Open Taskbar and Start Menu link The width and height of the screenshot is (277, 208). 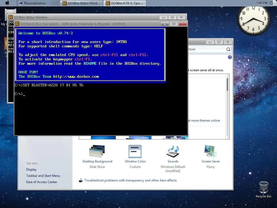coord(43,175)
